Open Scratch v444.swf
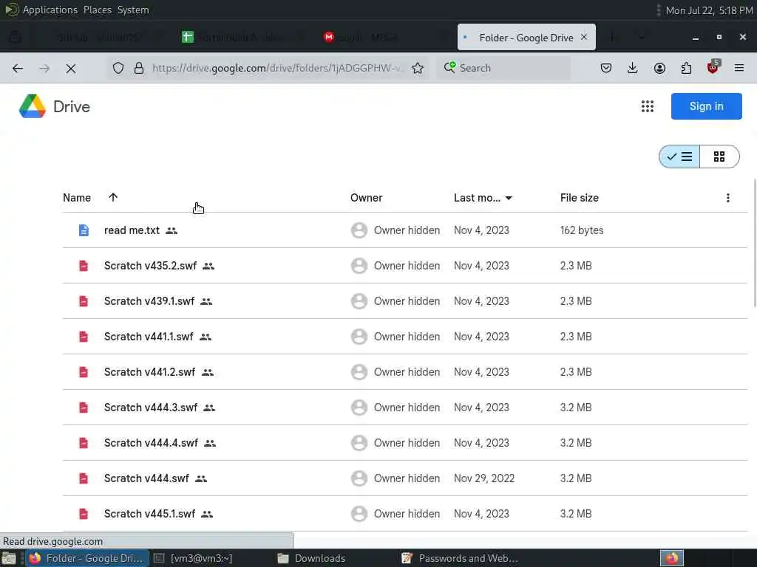 coord(147,478)
